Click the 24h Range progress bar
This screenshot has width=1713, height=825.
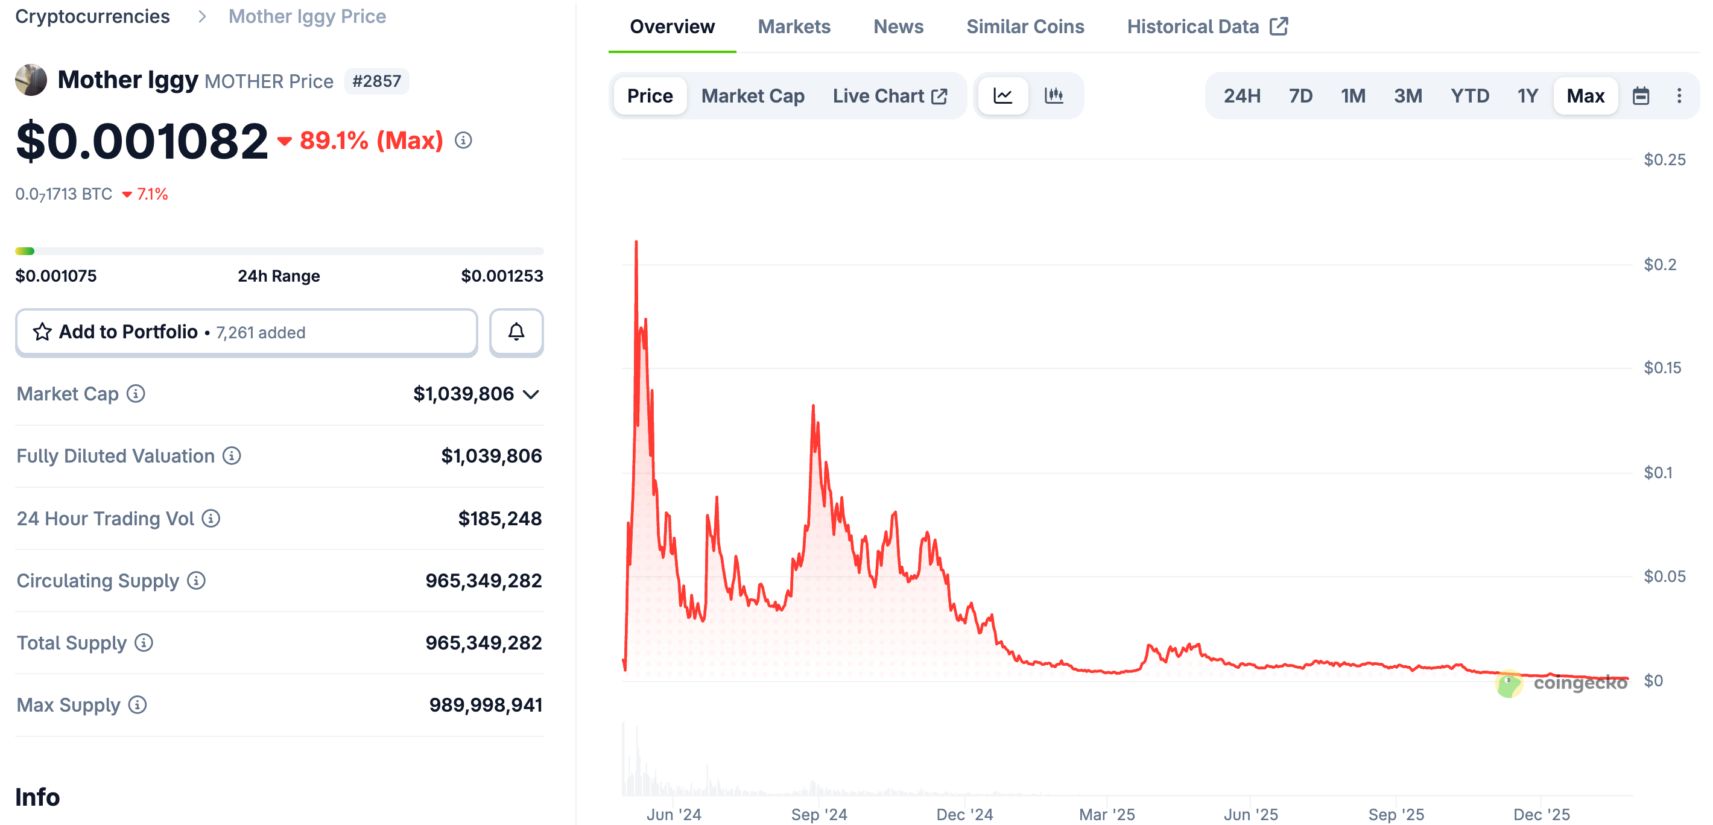(x=279, y=251)
